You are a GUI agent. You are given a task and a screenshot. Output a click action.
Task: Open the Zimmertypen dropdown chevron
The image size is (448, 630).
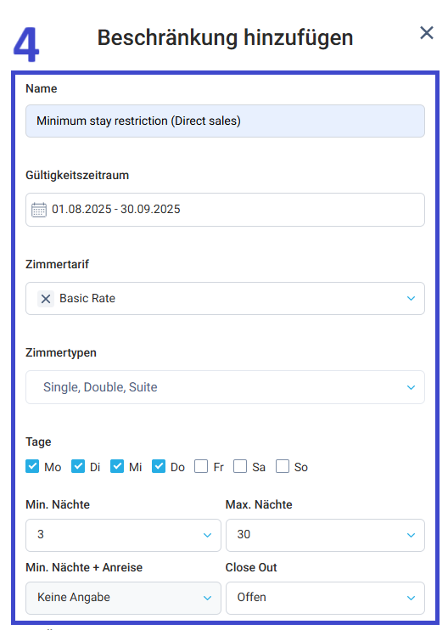click(411, 388)
